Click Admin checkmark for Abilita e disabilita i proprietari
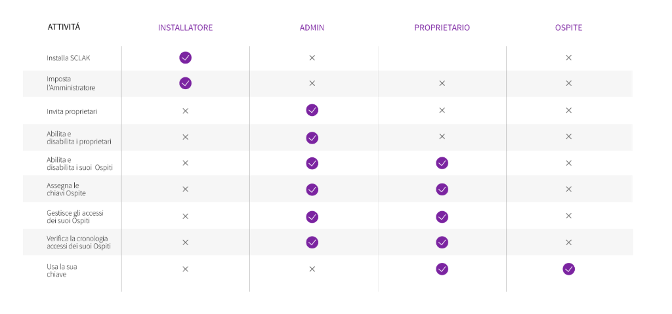The height and width of the screenshot is (314, 672). point(312,138)
